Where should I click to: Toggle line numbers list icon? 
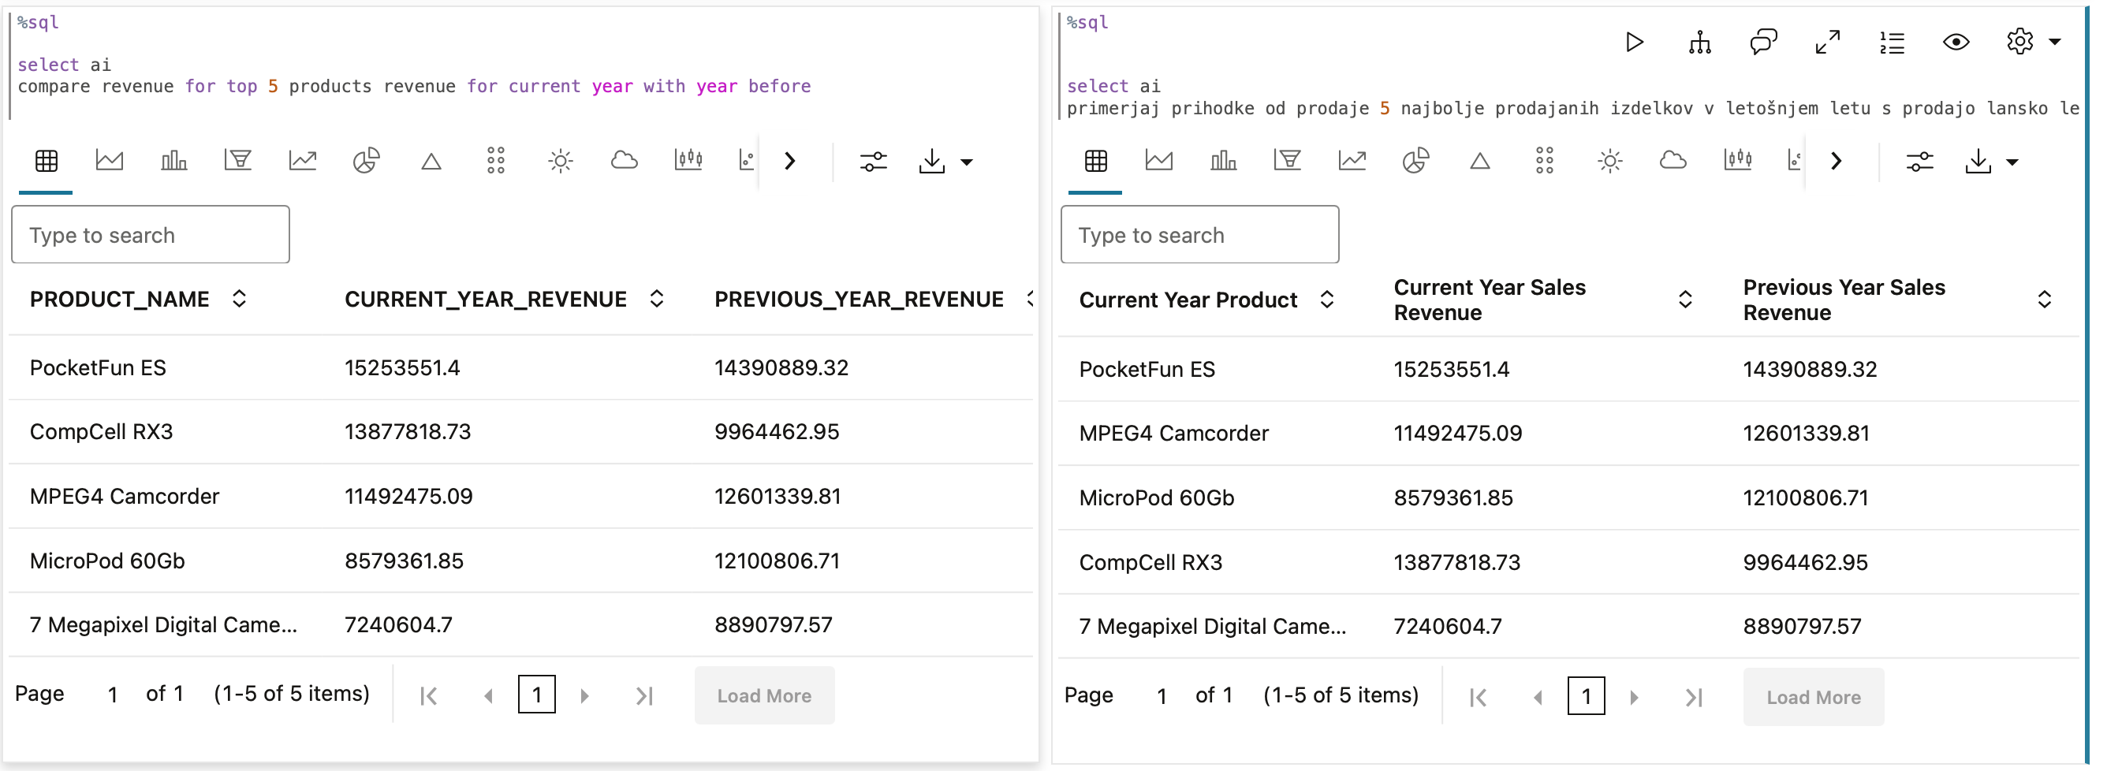[x=1892, y=43]
